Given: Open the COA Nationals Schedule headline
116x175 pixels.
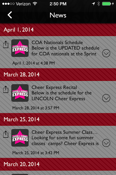Looking at the screenshot, I should [x=57, y=43].
